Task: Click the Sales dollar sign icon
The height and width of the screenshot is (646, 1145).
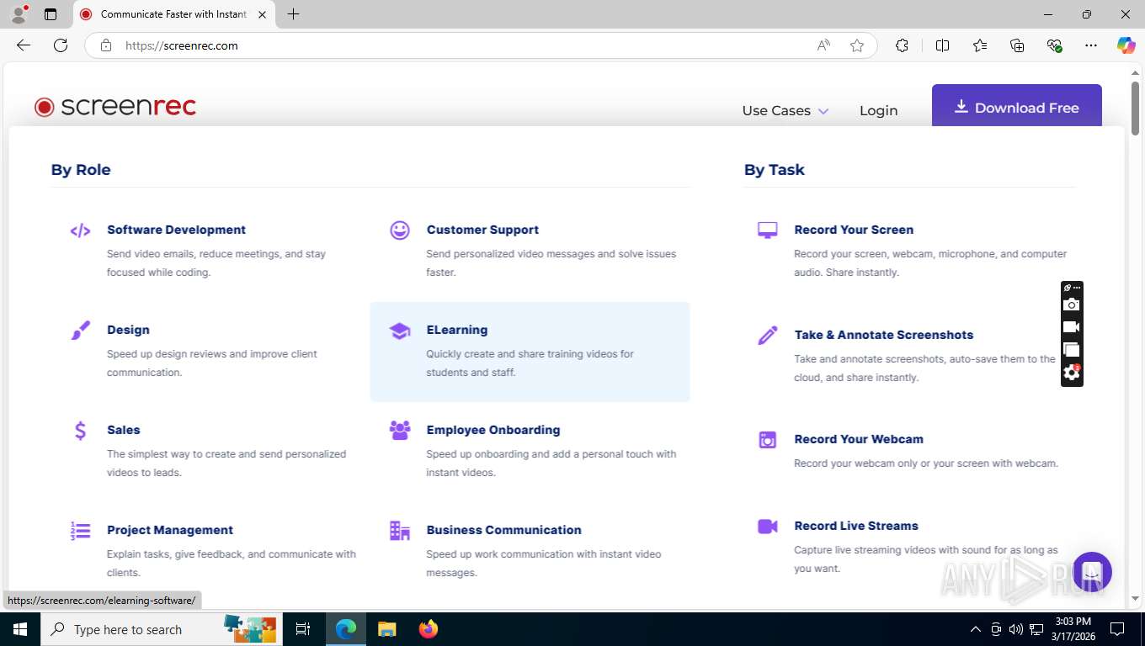Action: pos(80,431)
